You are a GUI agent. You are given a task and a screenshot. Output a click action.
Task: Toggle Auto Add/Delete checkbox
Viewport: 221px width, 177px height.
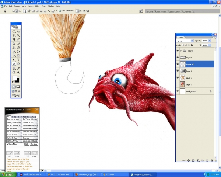coord(60,11)
